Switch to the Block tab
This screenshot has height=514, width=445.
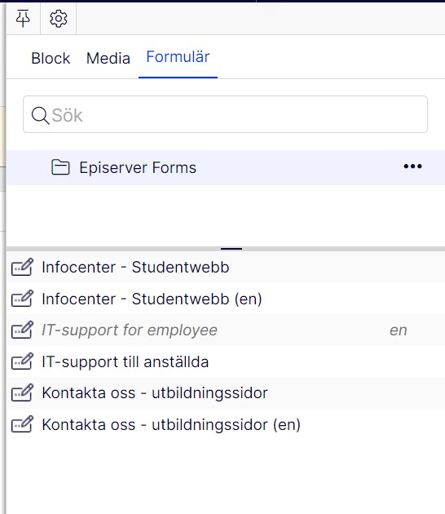coord(51,59)
